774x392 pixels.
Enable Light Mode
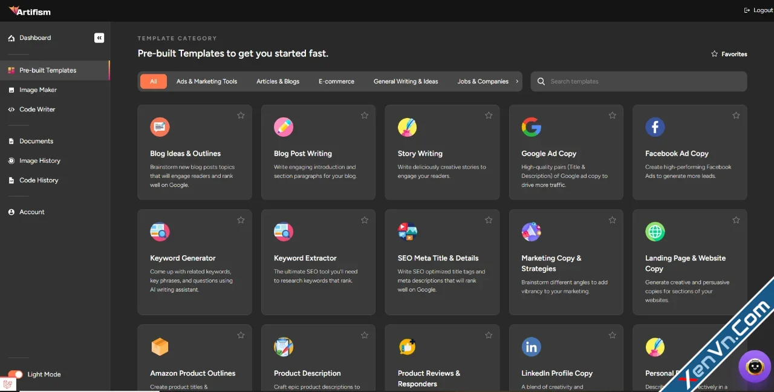point(15,374)
